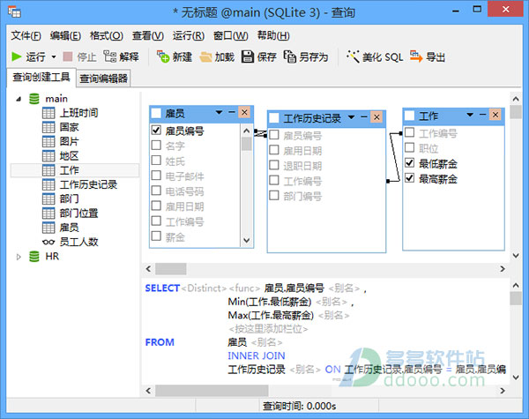Image resolution: width=529 pixels, height=419 pixels.
Task: Click the SQL pane vertical scrollbar down arrow
Action: [516, 378]
